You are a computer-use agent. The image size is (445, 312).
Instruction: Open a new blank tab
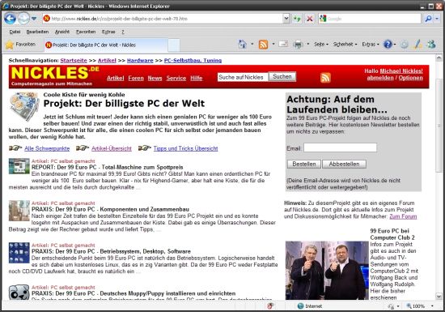(174, 45)
